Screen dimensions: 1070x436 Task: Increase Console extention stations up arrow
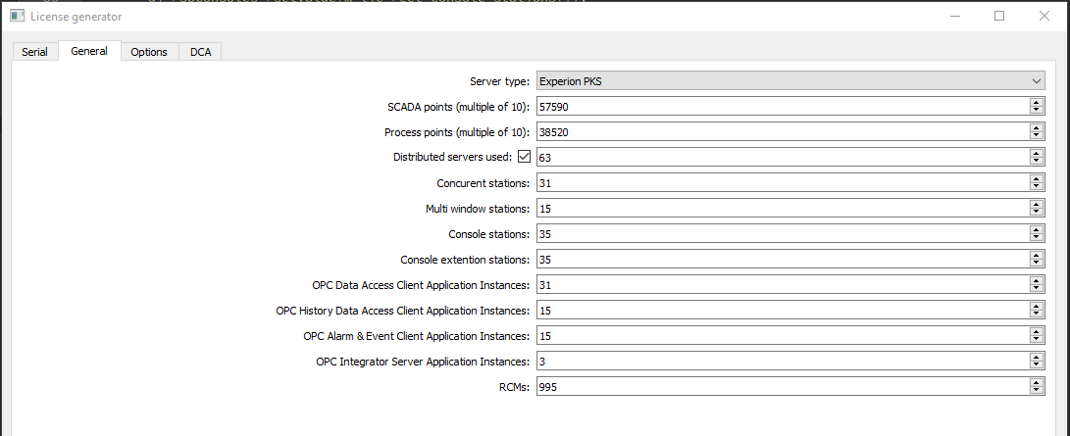pos(1037,256)
